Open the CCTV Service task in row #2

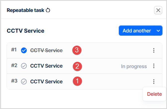46,66
